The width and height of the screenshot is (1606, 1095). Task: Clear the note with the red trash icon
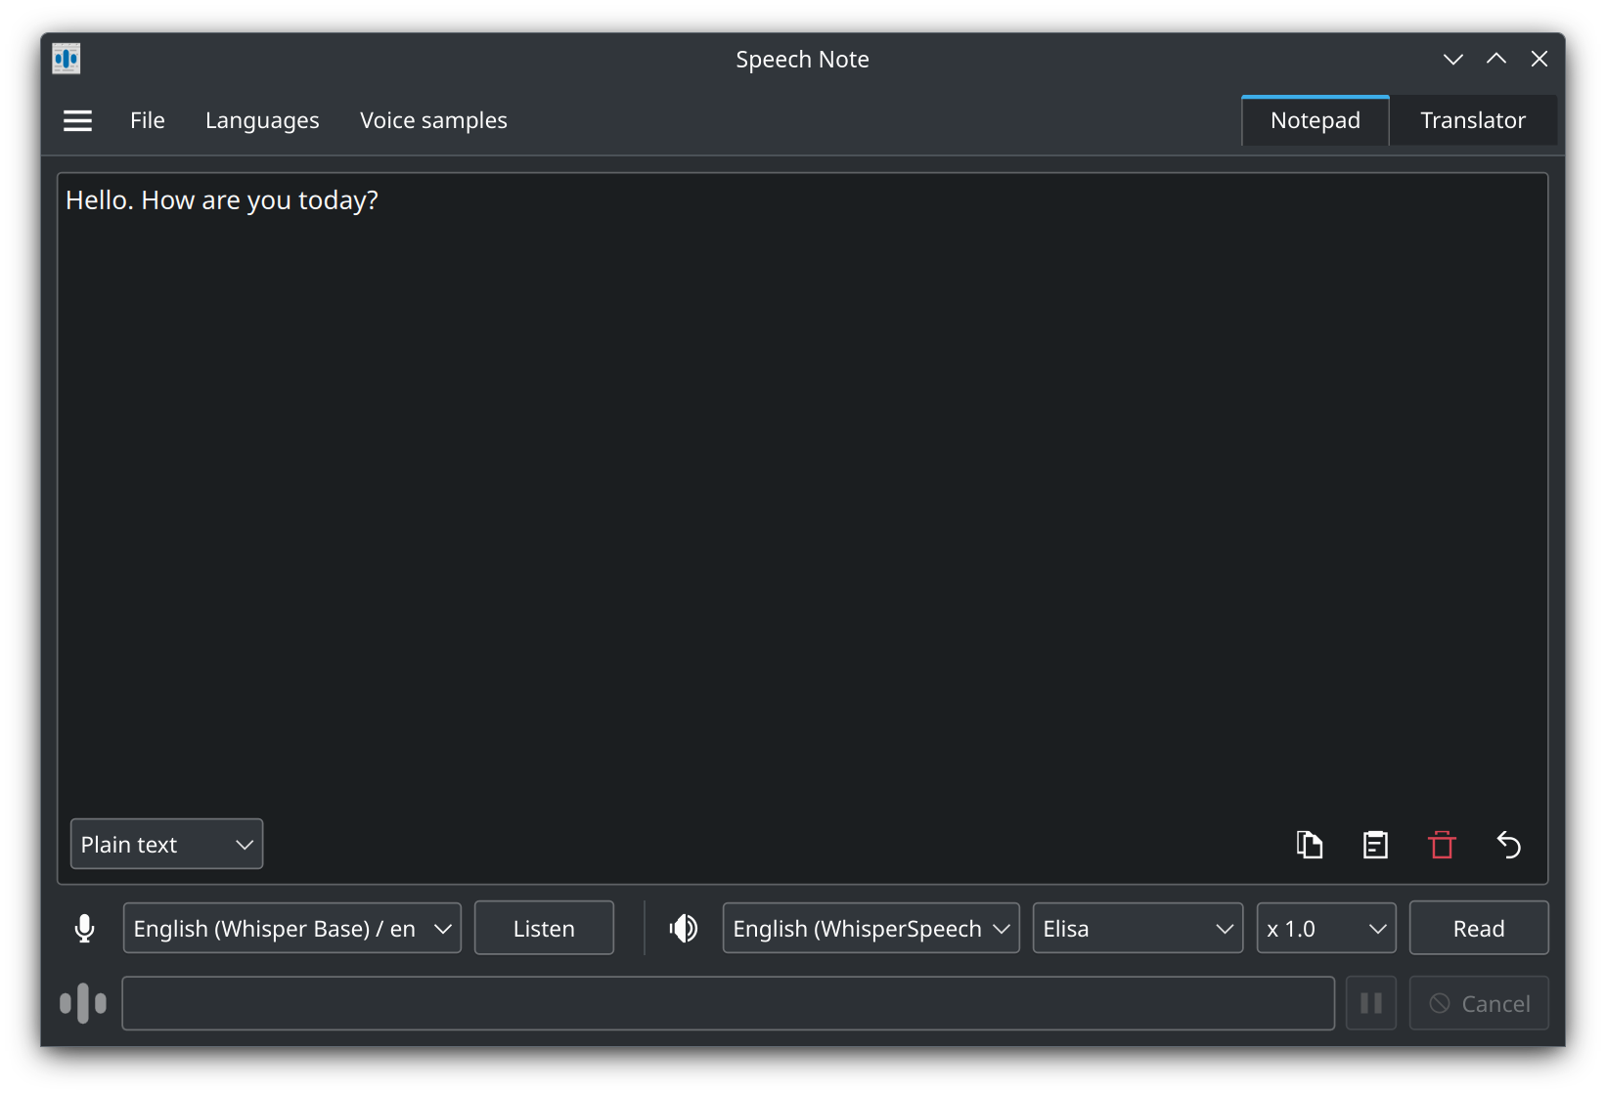tap(1442, 844)
